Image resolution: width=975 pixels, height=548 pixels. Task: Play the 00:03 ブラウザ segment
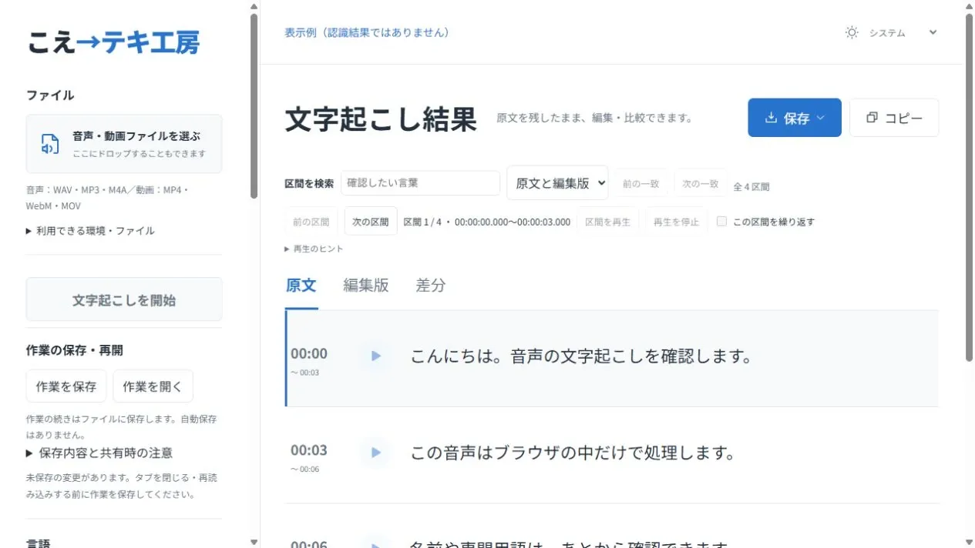[375, 453]
